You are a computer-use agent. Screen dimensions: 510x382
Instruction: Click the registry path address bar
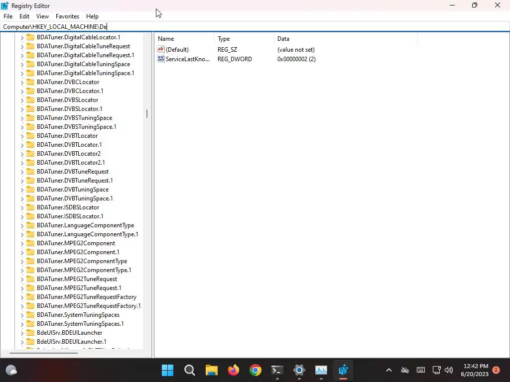(255, 27)
